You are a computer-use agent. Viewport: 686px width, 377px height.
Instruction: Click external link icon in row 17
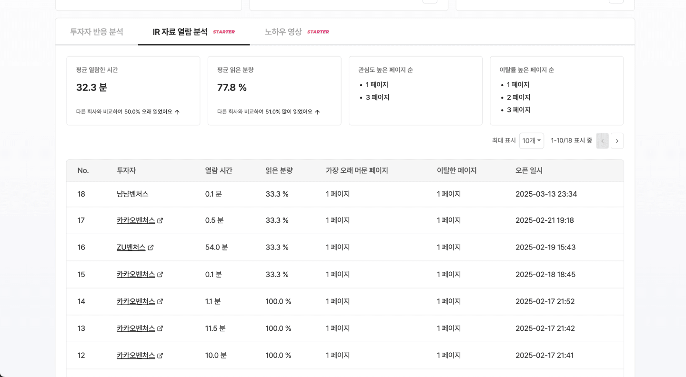(x=160, y=220)
